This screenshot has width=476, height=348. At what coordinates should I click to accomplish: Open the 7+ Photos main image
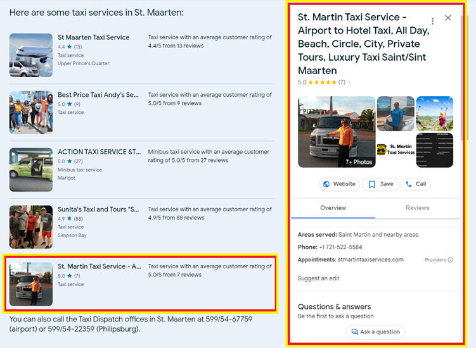click(x=337, y=132)
